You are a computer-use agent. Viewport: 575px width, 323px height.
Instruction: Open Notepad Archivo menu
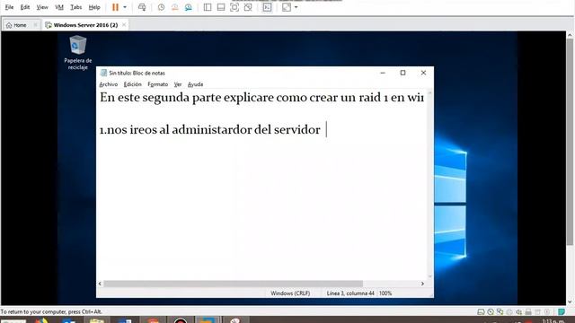point(109,84)
